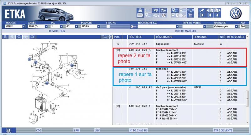Click the BON DE MATÉRIEL label
Image resolution: width=251 pixels, height=135 pixels.
coord(186,31)
